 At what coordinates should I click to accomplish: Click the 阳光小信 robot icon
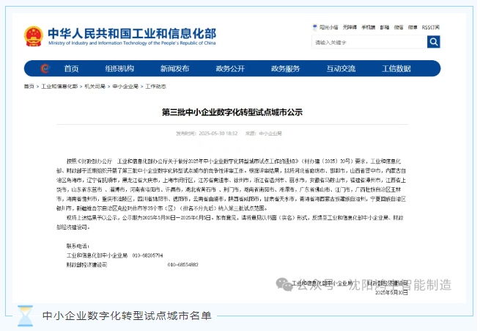click(x=314, y=27)
